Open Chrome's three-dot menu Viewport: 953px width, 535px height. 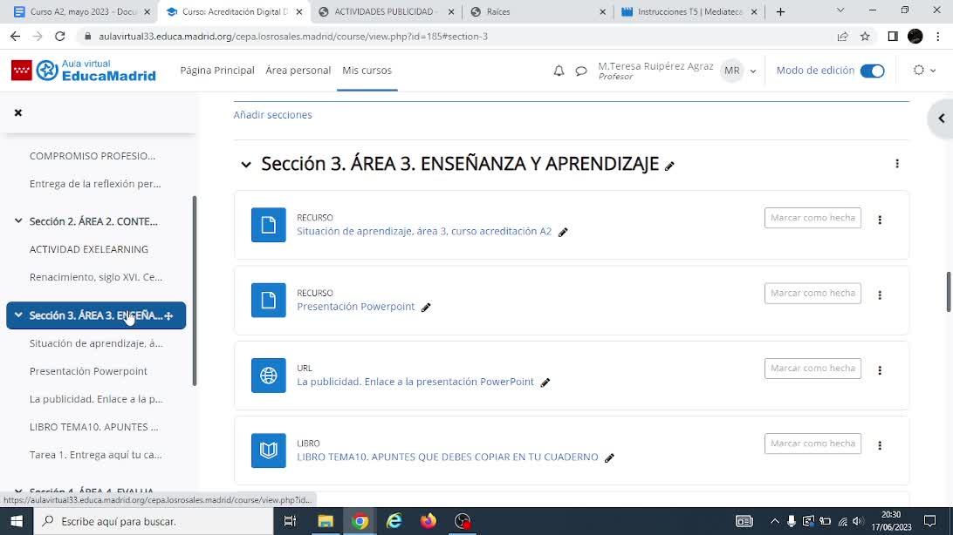938,37
